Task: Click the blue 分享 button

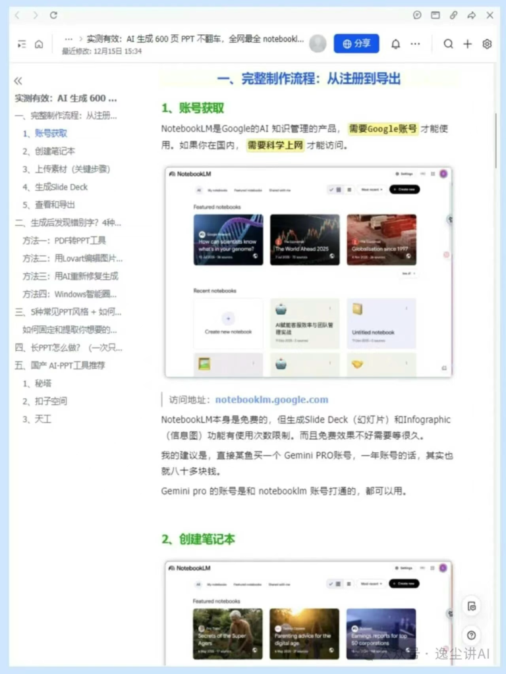Action: click(356, 43)
